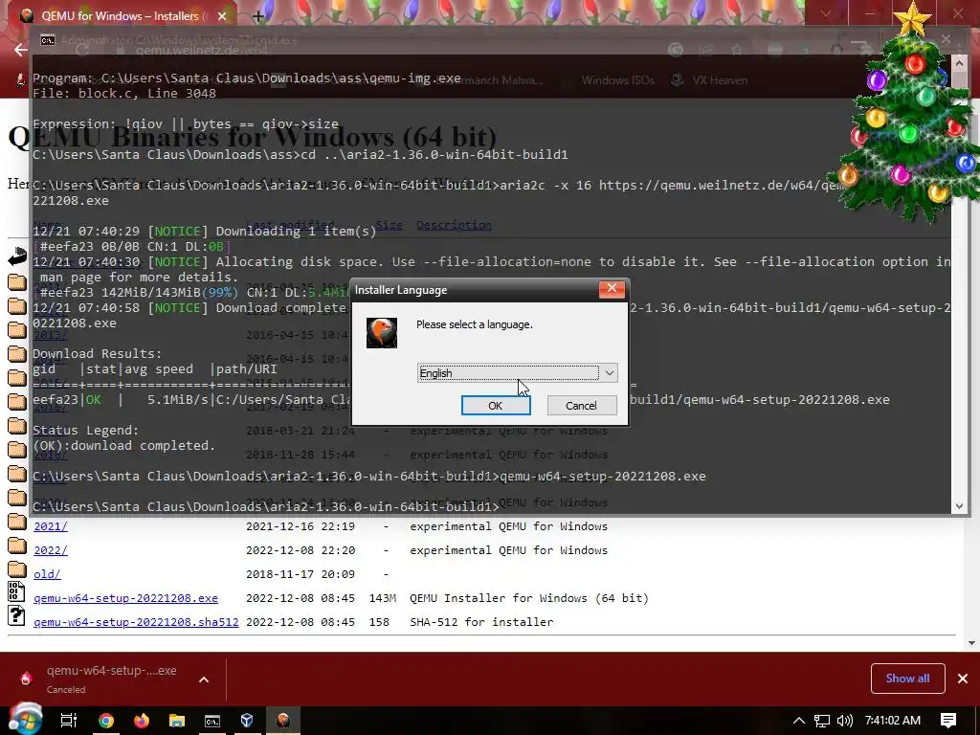
Task: Open qemu-w64-setup-20221208.sha512 link
Action: tap(136, 622)
